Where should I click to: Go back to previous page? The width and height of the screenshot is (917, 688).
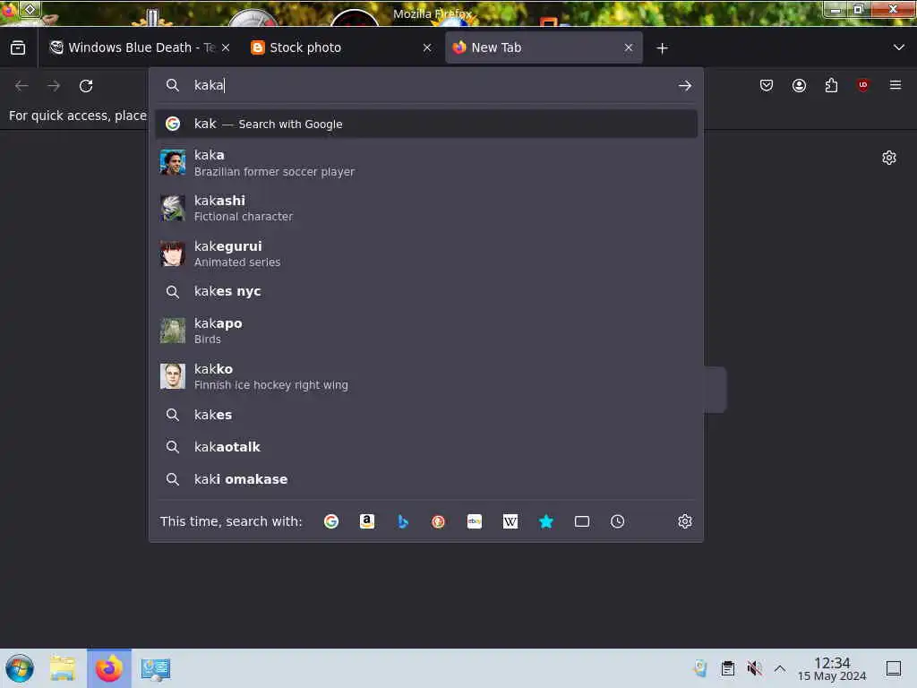[x=21, y=86]
